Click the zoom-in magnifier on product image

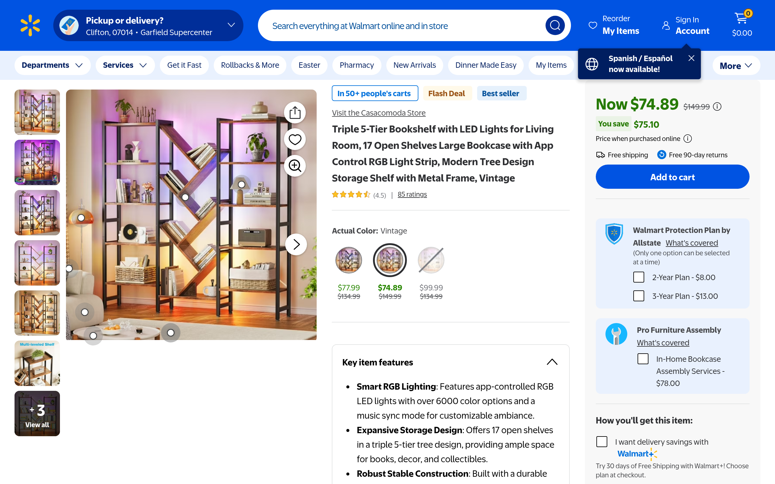(295, 166)
